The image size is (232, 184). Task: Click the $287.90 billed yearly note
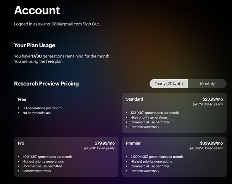[x=208, y=104]
